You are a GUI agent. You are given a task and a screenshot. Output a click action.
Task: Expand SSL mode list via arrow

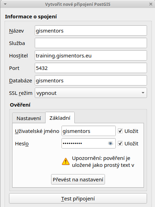tap(143, 93)
